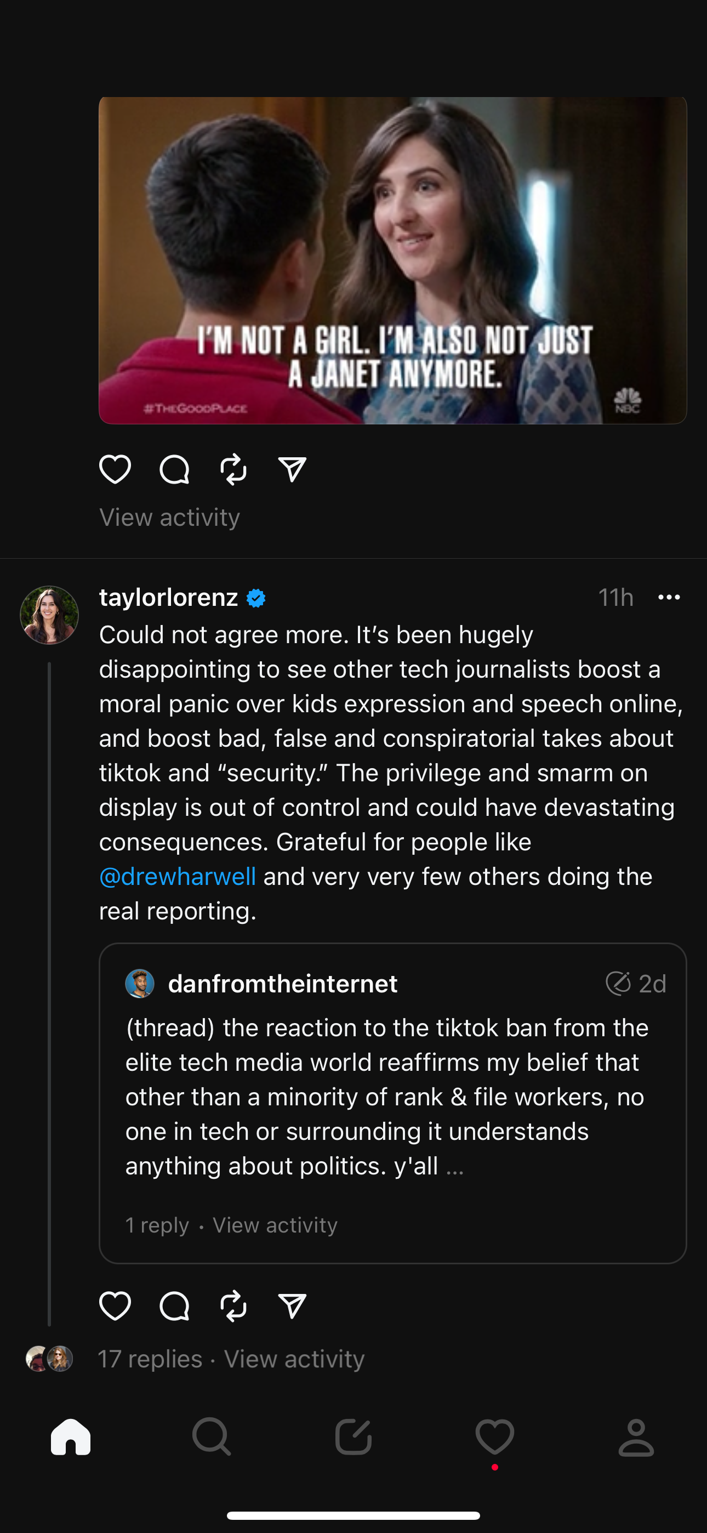Open more options for taylorlorenz's post
707x1533 pixels.
(x=669, y=598)
